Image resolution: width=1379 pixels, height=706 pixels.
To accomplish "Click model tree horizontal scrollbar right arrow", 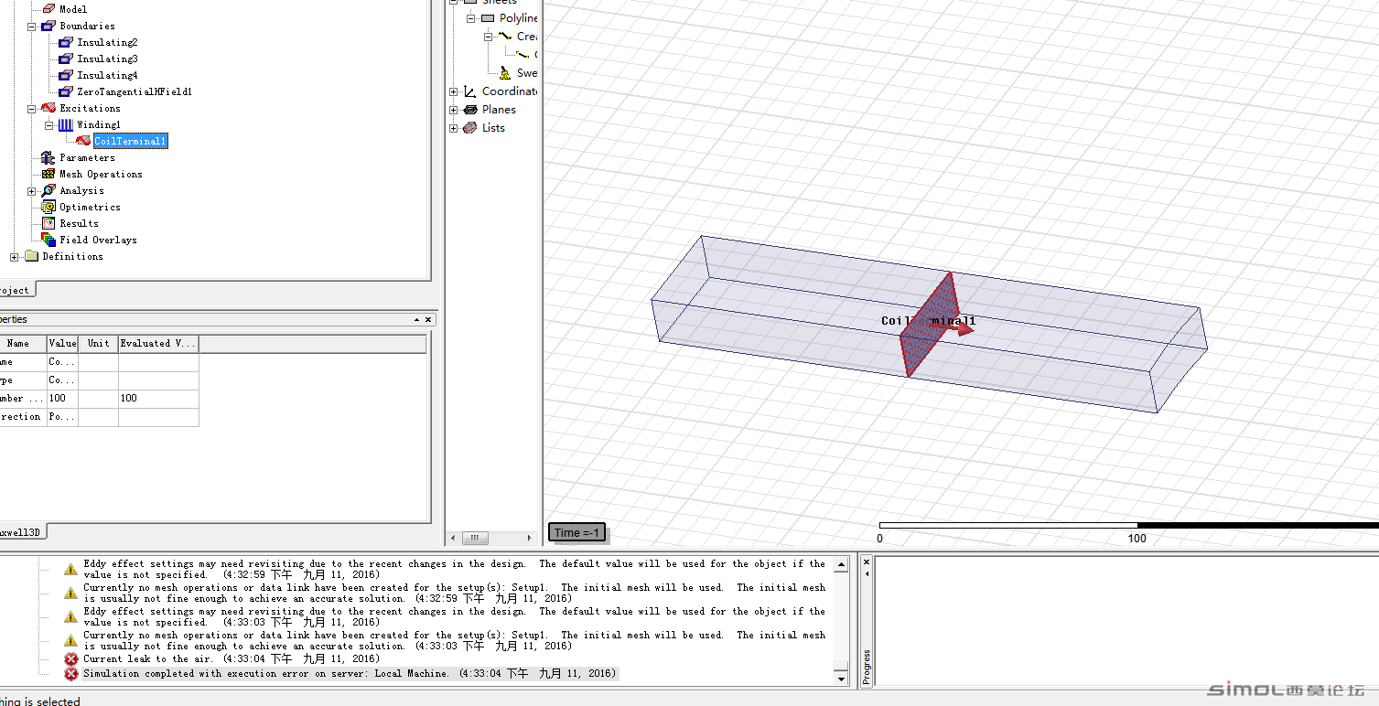I will tap(529, 539).
